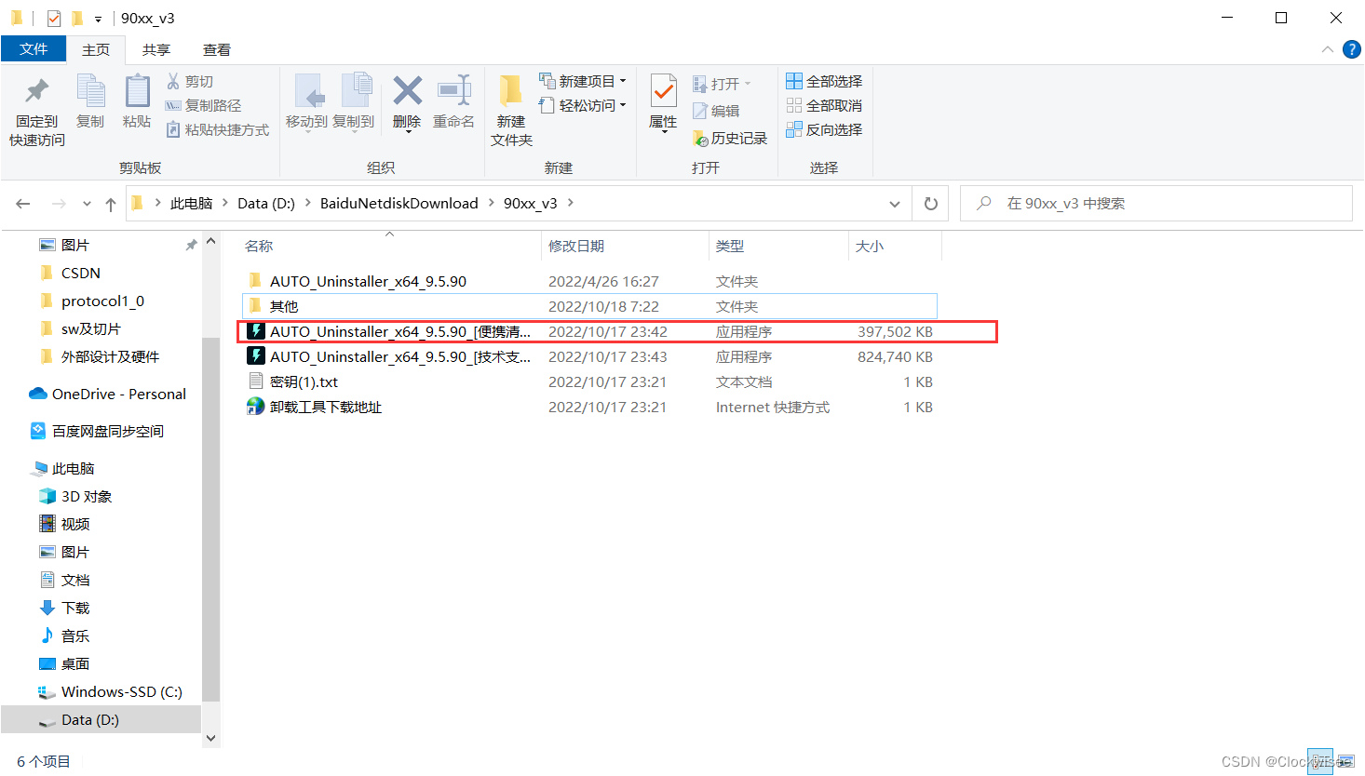This screenshot has height=776, width=1365.
Task: Open the Help question mark icon
Action: tap(1352, 49)
